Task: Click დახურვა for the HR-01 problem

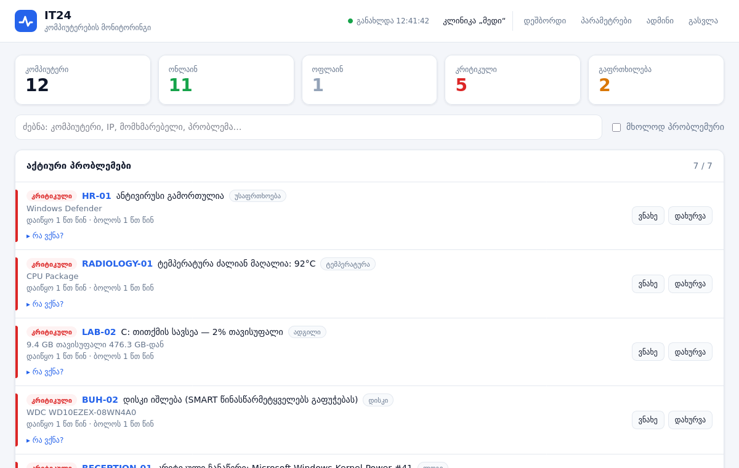Action: (x=690, y=216)
